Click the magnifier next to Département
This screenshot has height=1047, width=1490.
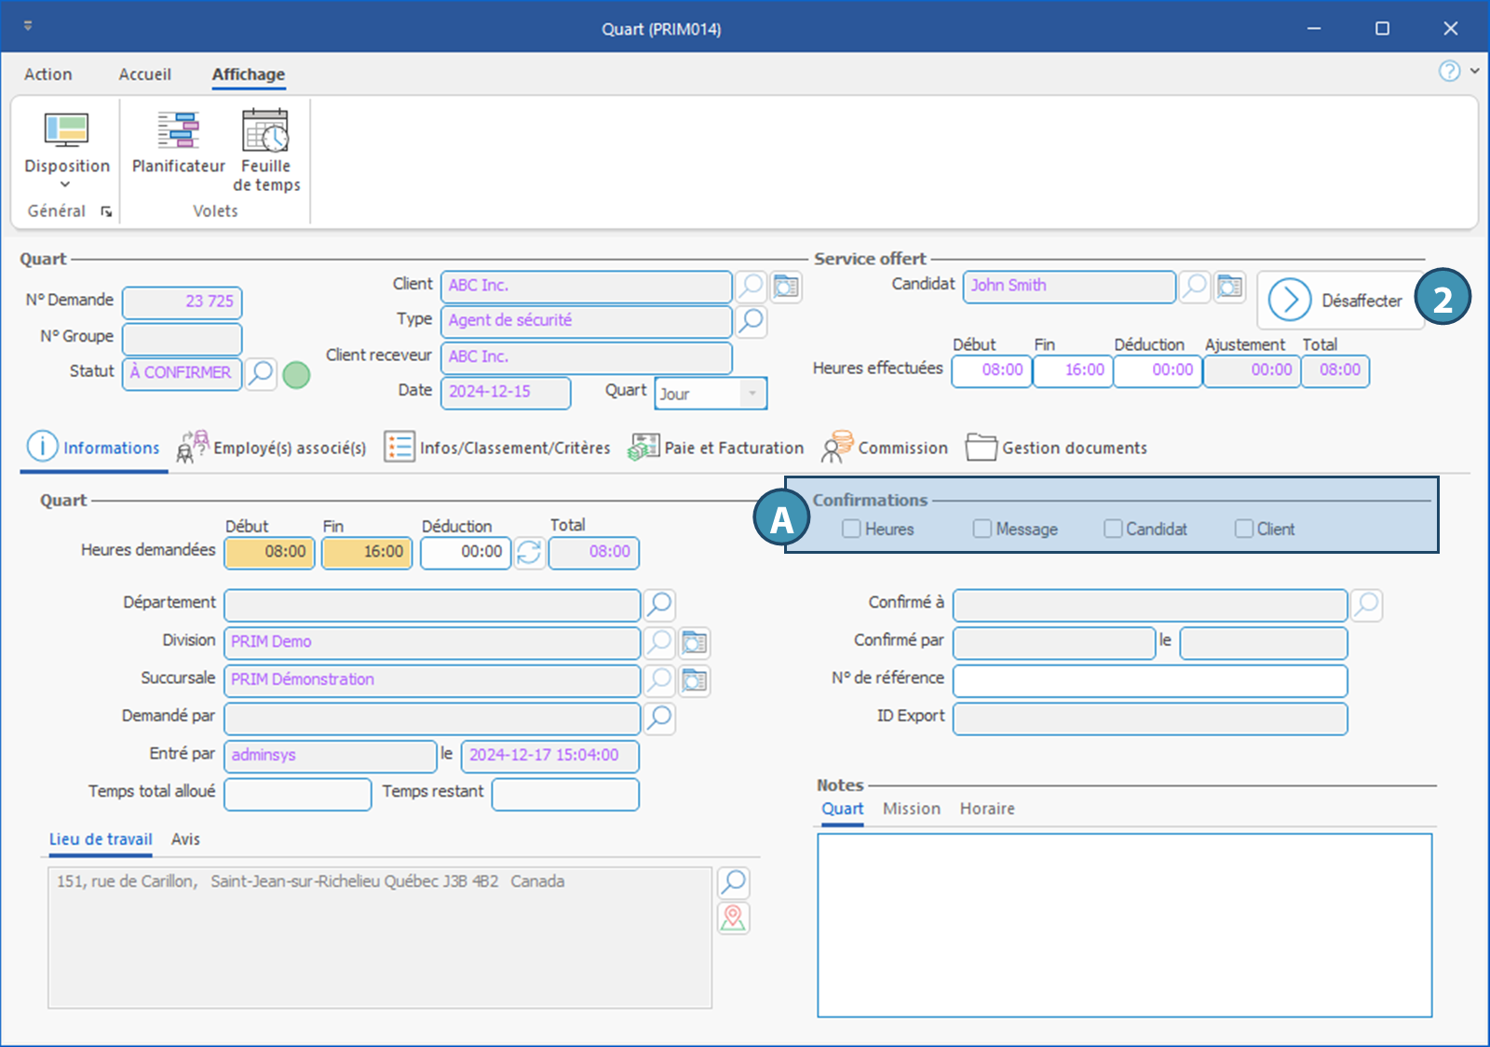[x=659, y=604]
